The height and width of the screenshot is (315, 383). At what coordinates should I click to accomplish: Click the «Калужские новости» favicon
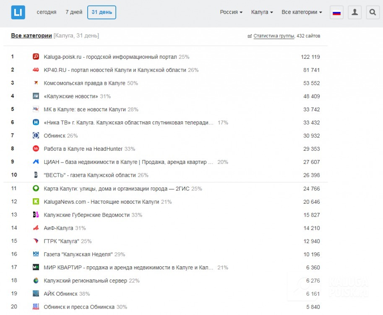click(x=36, y=96)
